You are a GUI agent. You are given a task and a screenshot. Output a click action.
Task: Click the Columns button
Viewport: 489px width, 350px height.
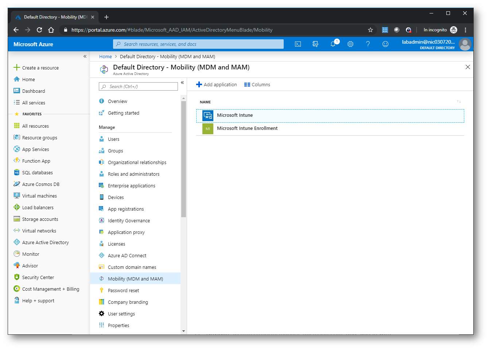coord(257,84)
